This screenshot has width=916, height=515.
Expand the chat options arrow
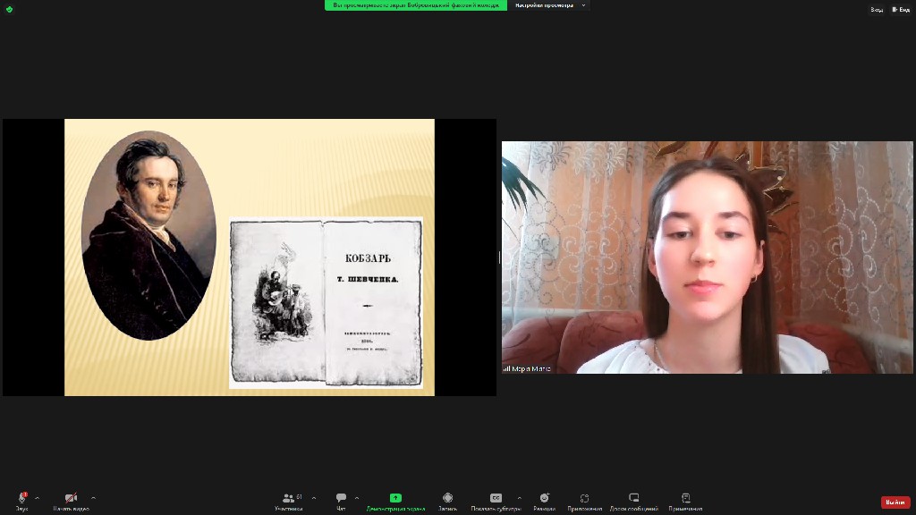point(357,498)
